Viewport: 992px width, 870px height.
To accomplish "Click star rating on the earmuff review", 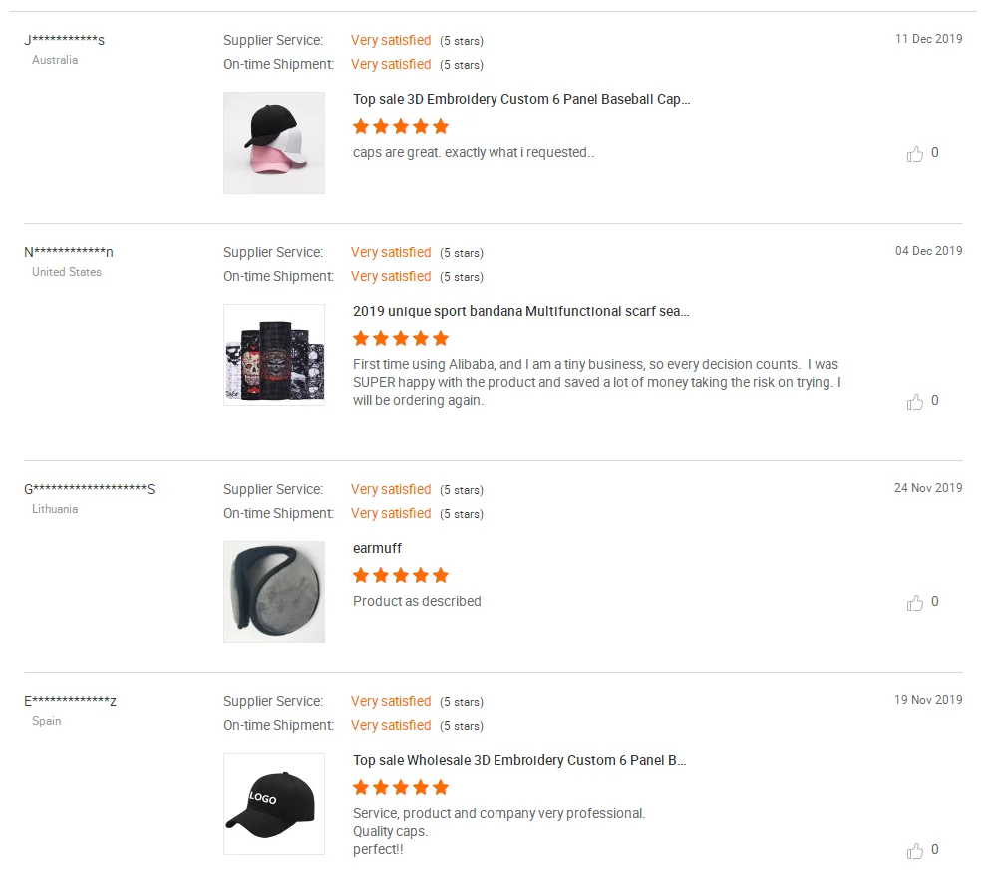I will 401,576.
